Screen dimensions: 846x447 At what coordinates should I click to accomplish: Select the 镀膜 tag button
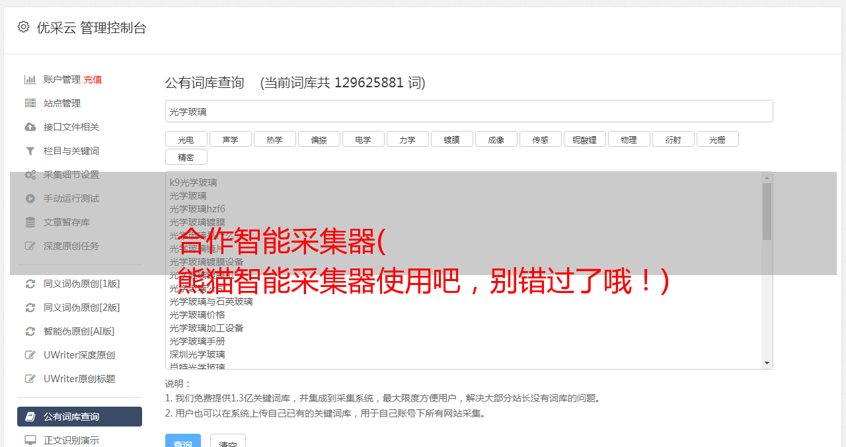[451, 139]
